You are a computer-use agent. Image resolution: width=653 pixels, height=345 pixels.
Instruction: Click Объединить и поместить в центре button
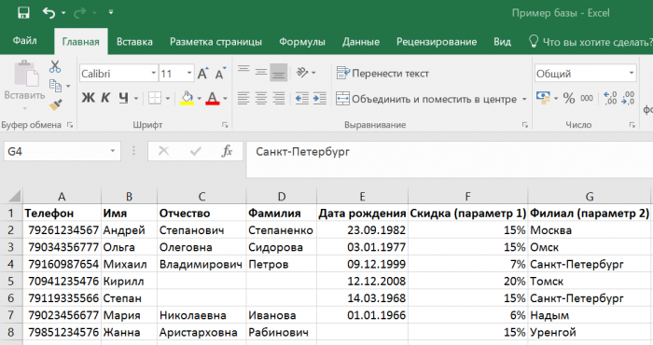pos(426,99)
